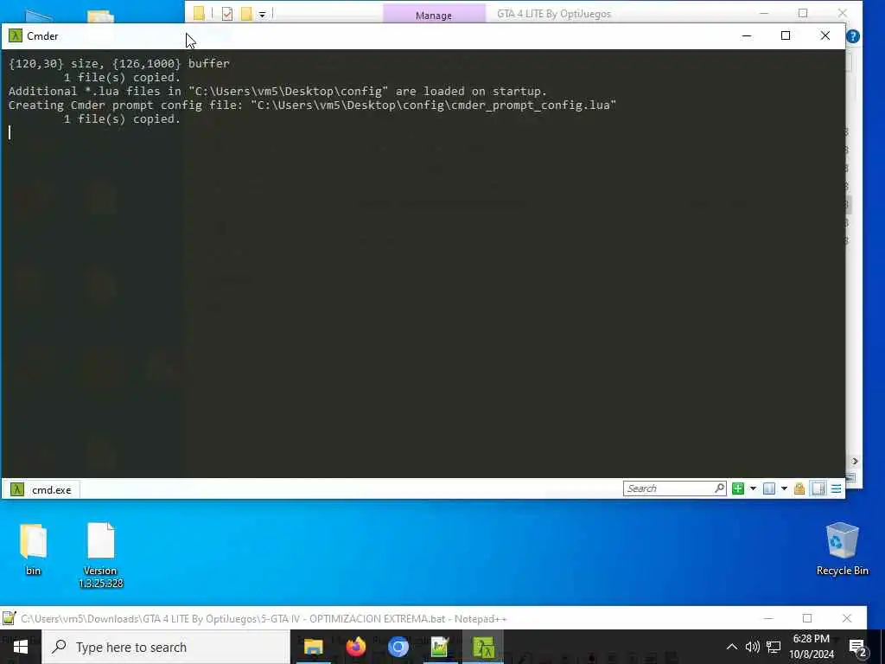Select the cmd.exe console tab
This screenshot has width=885, height=664.
pyautogui.click(x=41, y=489)
